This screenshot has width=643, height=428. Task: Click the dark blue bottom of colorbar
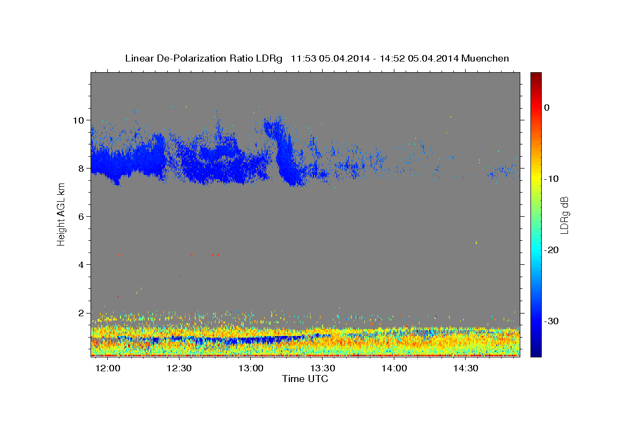[x=536, y=353]
